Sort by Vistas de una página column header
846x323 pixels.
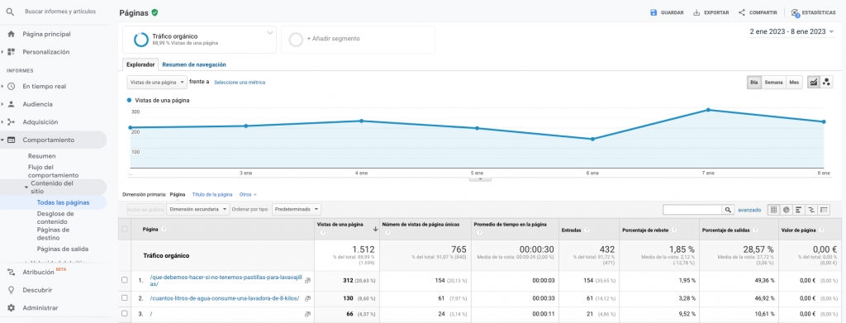[x=340, y=225]
